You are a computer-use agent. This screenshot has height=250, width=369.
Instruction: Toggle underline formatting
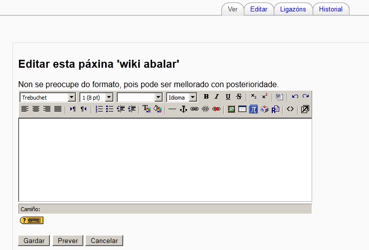pyautogui.click(x=228, y=97)
